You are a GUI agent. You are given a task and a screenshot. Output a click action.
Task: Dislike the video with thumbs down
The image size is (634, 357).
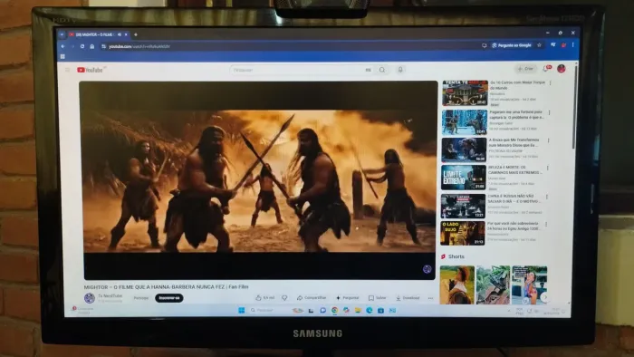click(x=284, y=298)
